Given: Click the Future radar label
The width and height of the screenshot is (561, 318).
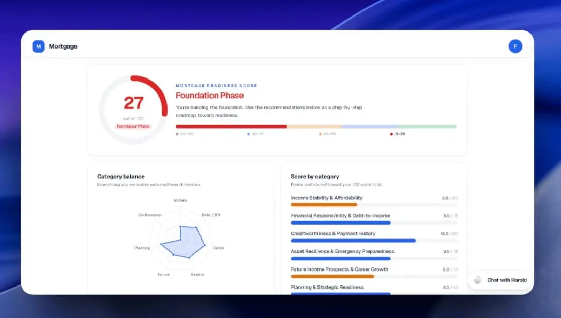Looking at the screenshot, I should click(163, 275).
